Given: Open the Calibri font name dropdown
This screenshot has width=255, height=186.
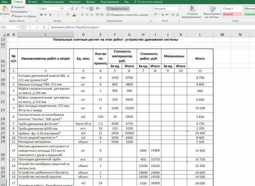Looking at the screenshot, I should 60,9.
